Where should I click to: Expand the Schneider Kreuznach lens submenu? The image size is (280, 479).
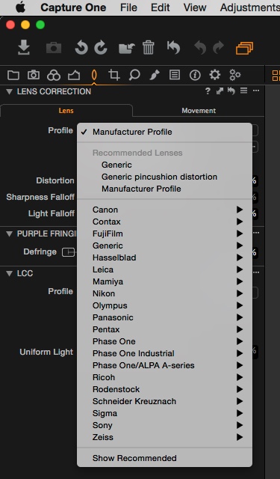pos(164,401)
